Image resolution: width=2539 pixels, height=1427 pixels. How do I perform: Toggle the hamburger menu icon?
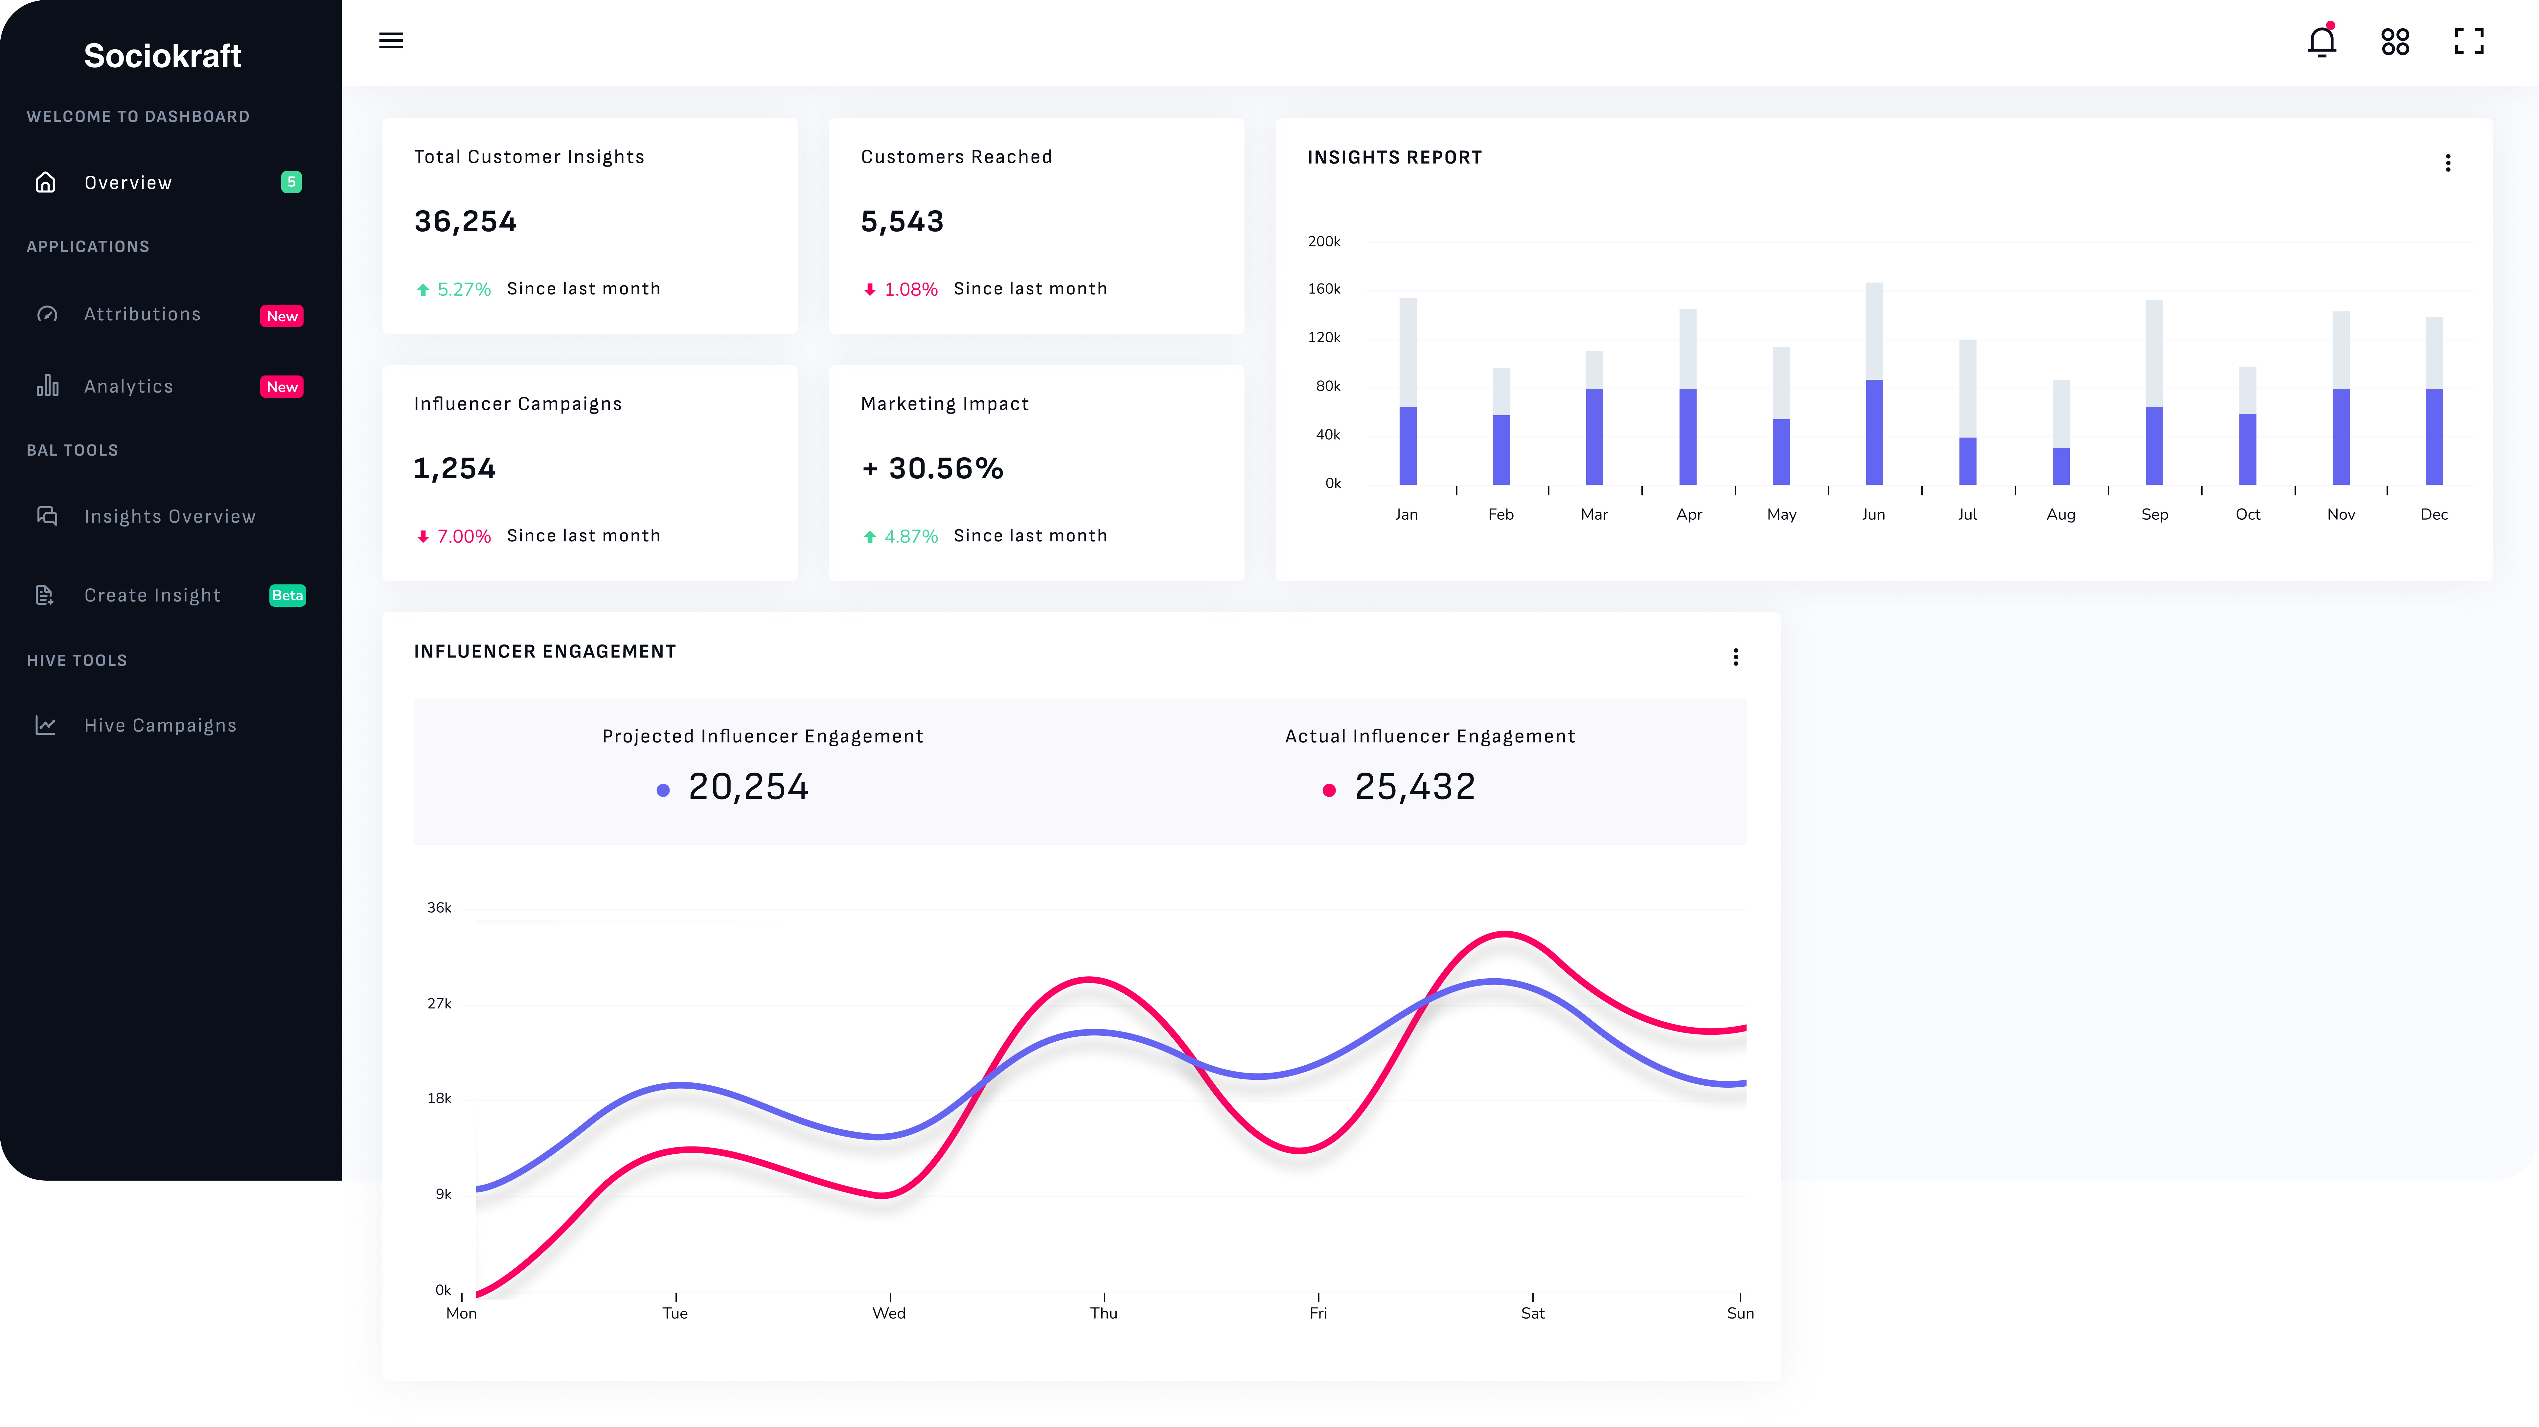391,40
